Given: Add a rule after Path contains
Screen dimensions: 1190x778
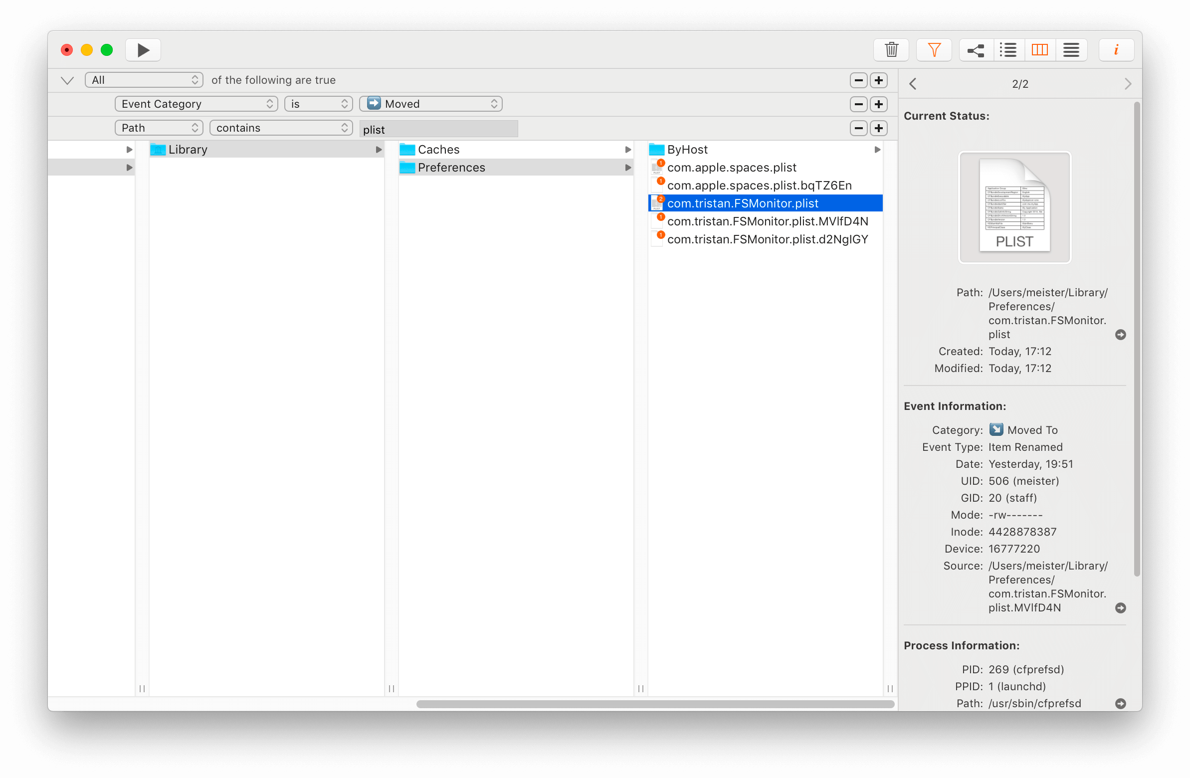Looking at the screenshot, I should click(878, 129).
